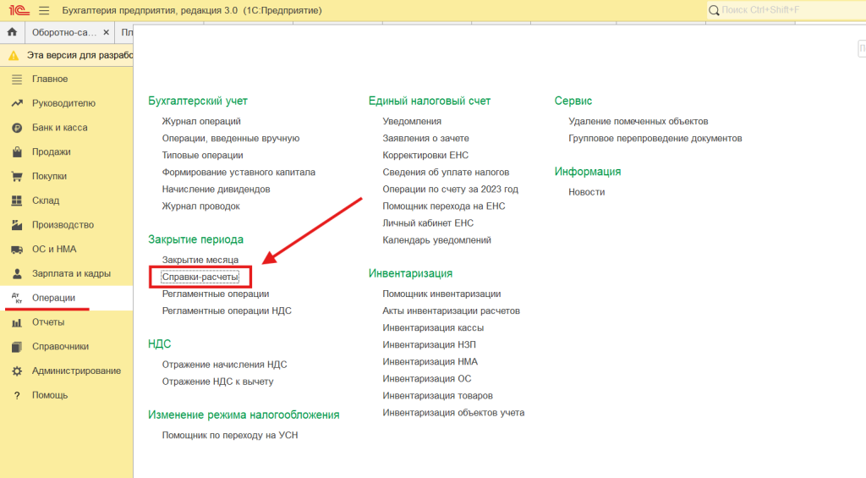Open Операции по счету за 2023 год

pos(451,189)
